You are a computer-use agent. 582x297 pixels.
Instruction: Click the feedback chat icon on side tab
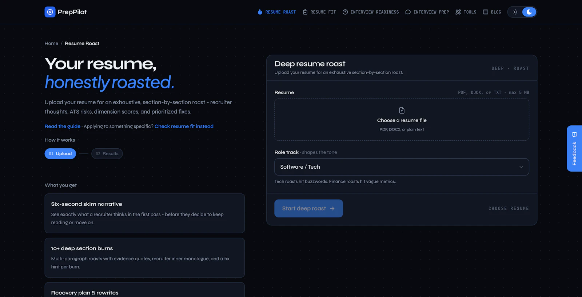pyautogui.click(x=574, y=135)
